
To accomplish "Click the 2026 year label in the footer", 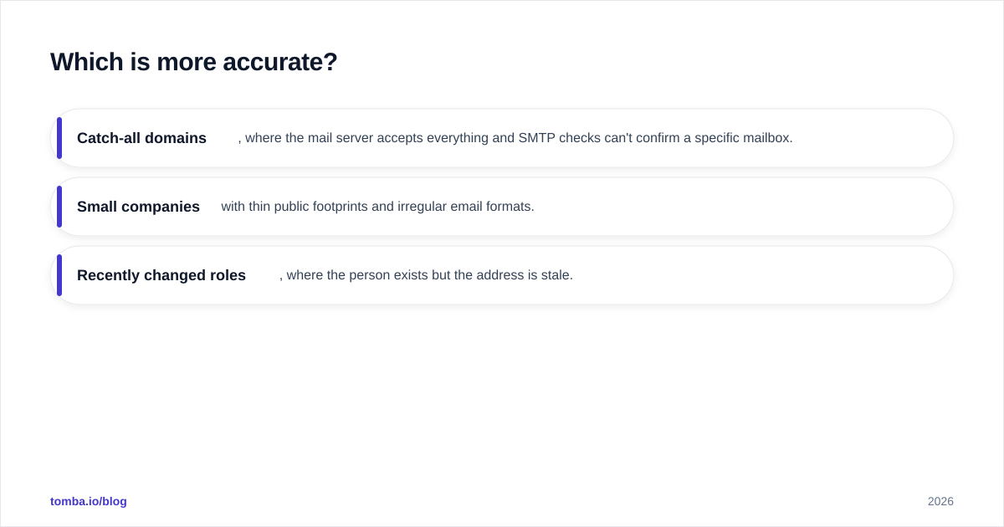I will (x=940, y=501).
